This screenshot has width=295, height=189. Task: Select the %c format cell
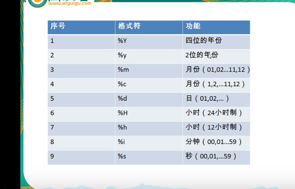[x=149, y=86]
